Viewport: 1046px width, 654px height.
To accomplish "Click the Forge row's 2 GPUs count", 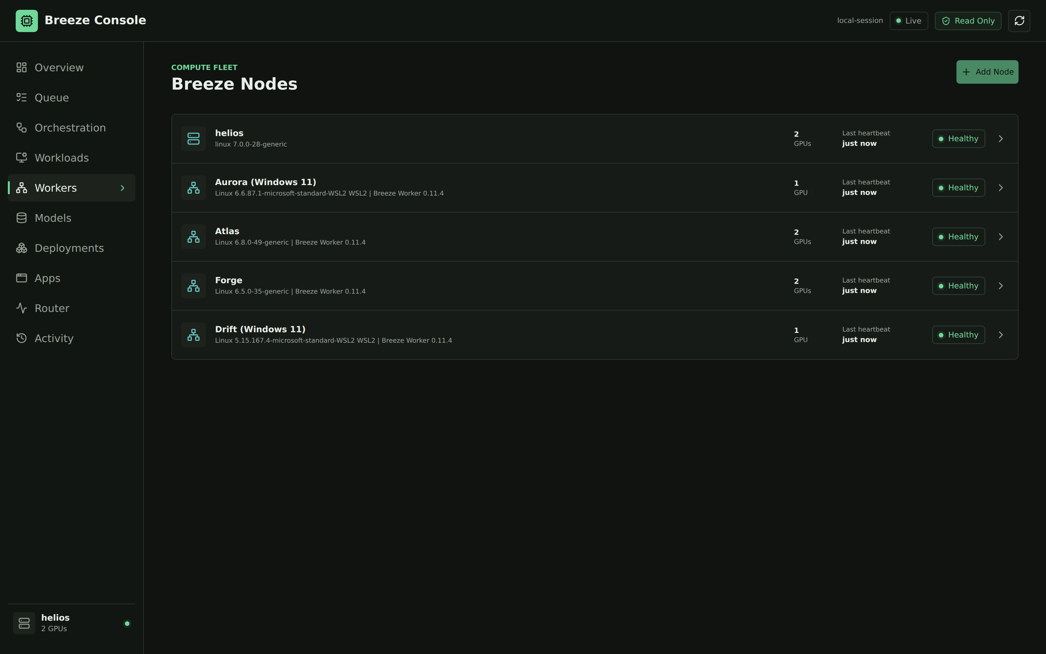I will (802, 286).
